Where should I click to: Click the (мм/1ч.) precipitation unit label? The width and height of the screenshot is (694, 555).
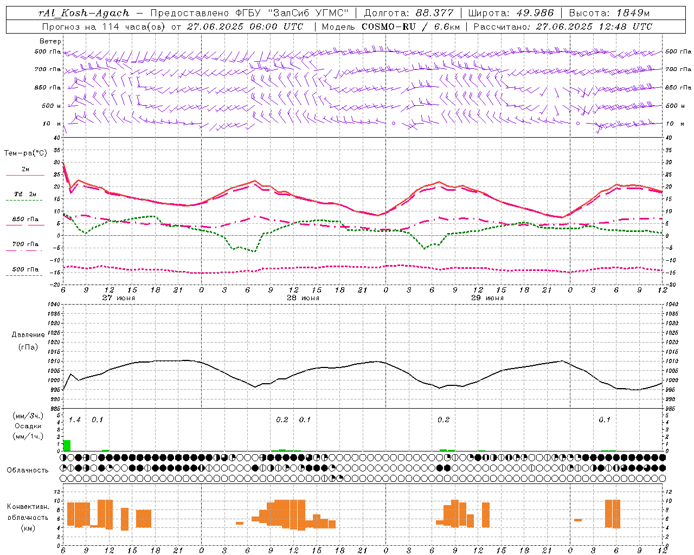click(x=28, y=436)
